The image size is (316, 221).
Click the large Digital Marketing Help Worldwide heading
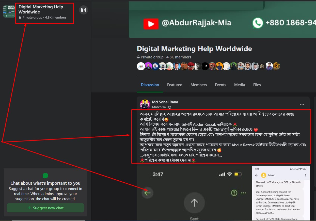tap(194, 49)
